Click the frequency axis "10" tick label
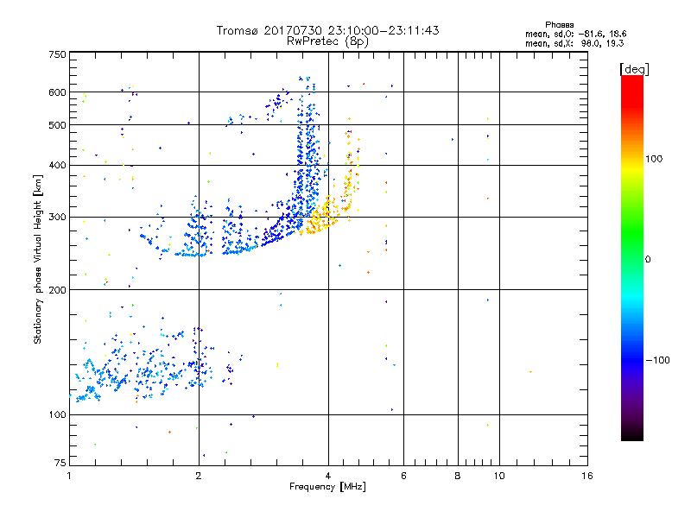Image resolution: width=691 pixels, height=518 pixels. coord(499,476)
